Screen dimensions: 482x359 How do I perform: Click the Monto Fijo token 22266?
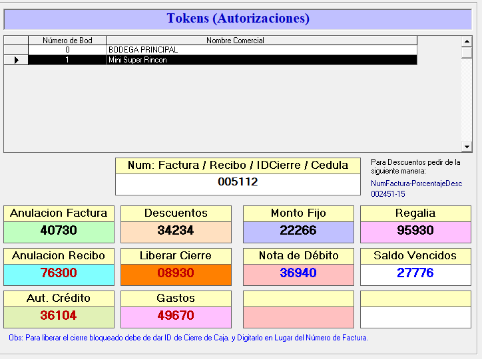(x=298, y=231)
